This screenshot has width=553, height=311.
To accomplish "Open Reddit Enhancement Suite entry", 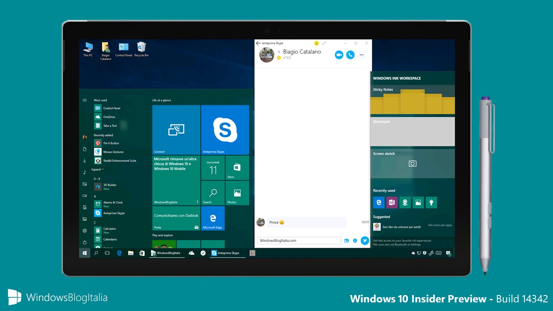I will pos(115,161).
